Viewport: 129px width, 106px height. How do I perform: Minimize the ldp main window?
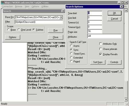pyautogui.click(x=119, y=3)
